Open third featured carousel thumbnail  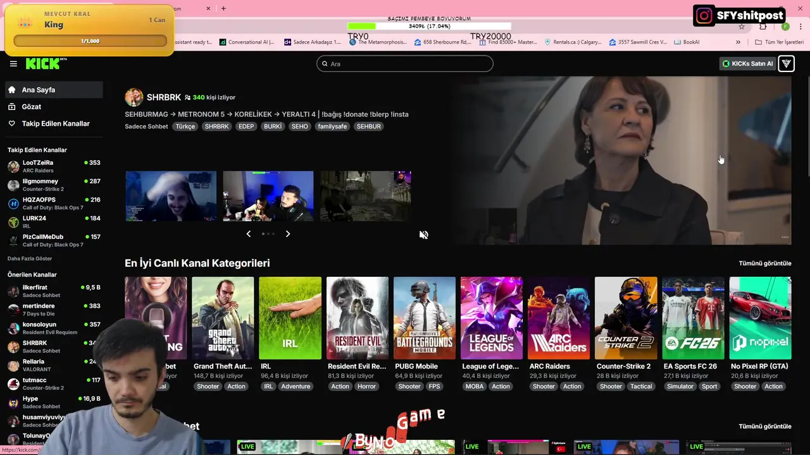(x=366, y=196)
